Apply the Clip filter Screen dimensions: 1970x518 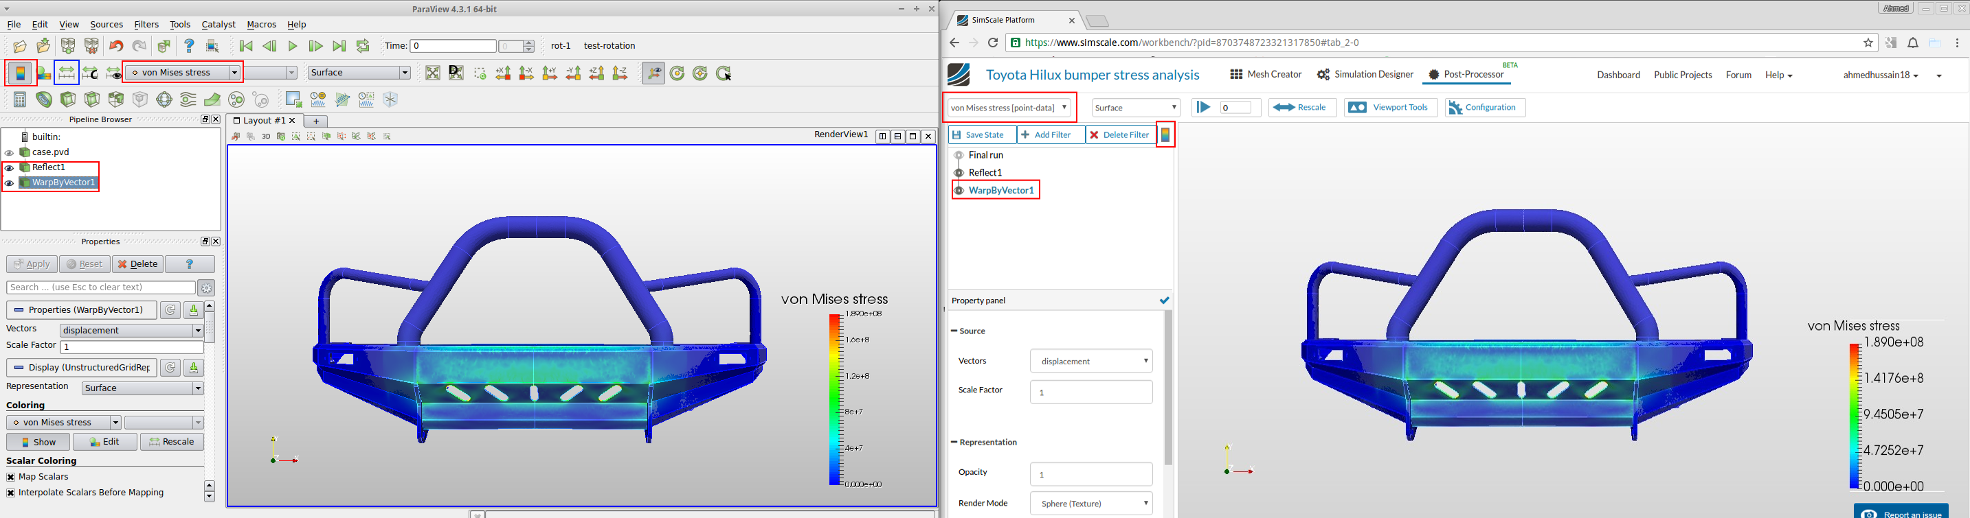(68, 100)
